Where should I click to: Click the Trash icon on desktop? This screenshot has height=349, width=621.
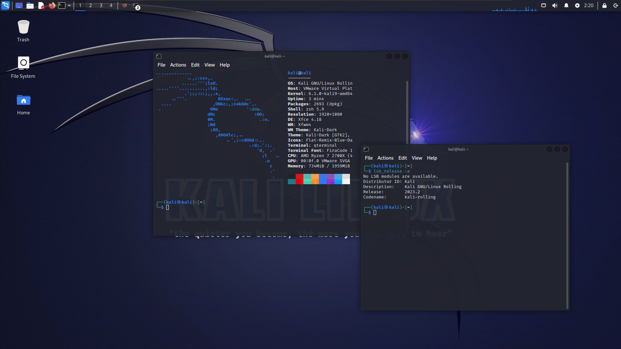coord(23,26)
